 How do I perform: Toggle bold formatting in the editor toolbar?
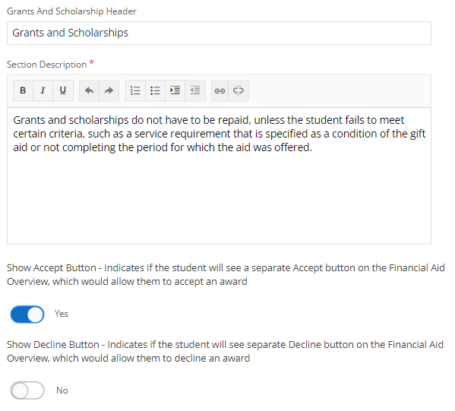tap(23, 90)
